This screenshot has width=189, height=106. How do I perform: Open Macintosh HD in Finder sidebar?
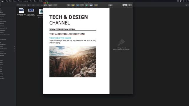[3, 28]
